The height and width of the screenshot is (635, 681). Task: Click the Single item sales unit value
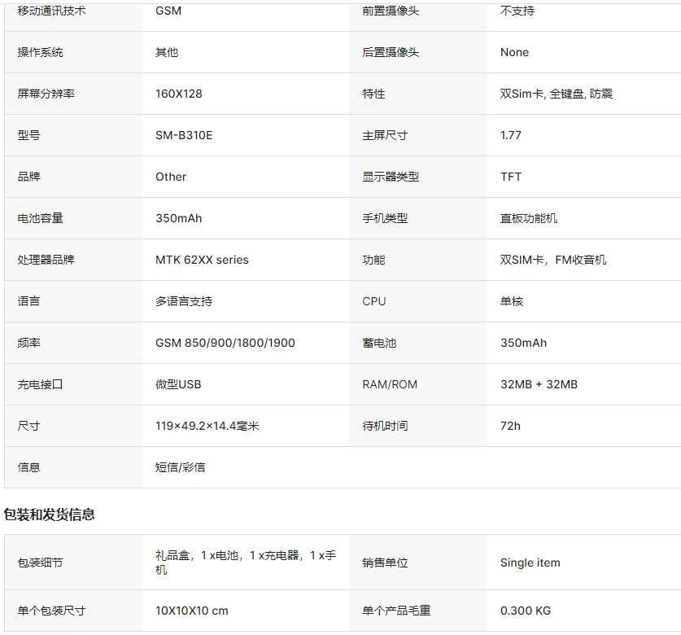tap(530, 563)
